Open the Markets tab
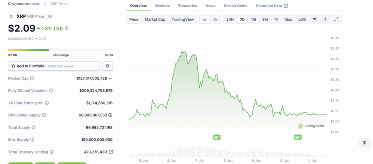 [x=162, y=6]
